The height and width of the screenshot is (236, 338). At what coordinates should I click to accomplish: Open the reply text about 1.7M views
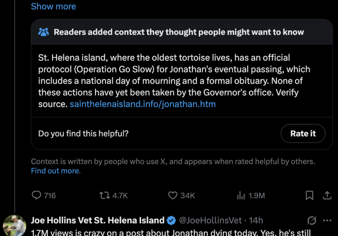[x=171, y=232]
